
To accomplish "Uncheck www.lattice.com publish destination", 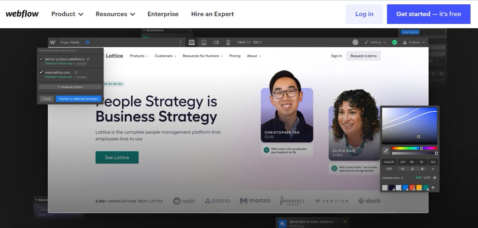I will tap(41, 72).
